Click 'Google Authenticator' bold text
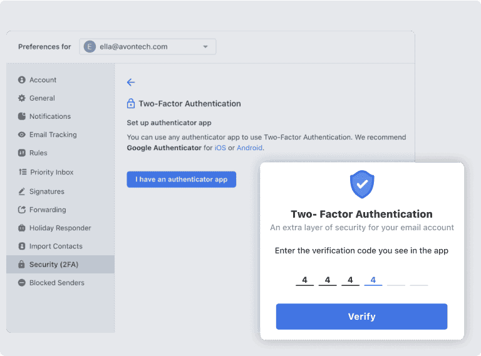Image resolution: width=481 pixels, height=356 pixels. [x=164, y=148]
